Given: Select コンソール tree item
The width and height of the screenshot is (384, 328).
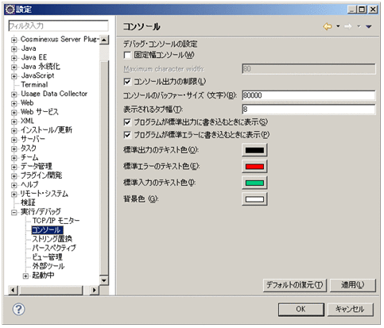Looking at the screenshot, I should pyautogui.click(x=47, y=230).
